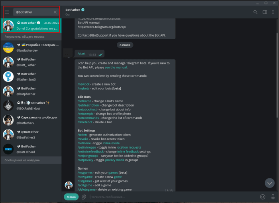Image resolution: width=279 pixels, height=203 pixels.
Task: Click the /setinline command
Action: click(x=84, y=143)
